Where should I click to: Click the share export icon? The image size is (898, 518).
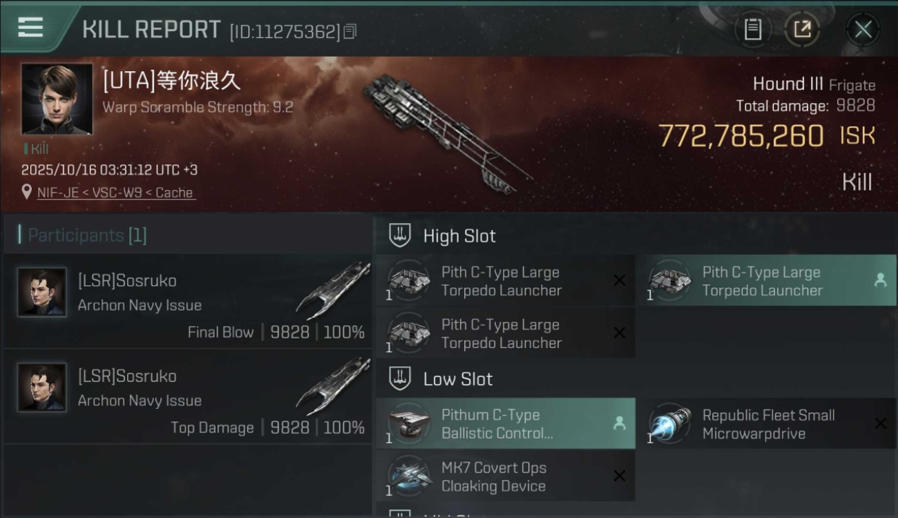802,29
